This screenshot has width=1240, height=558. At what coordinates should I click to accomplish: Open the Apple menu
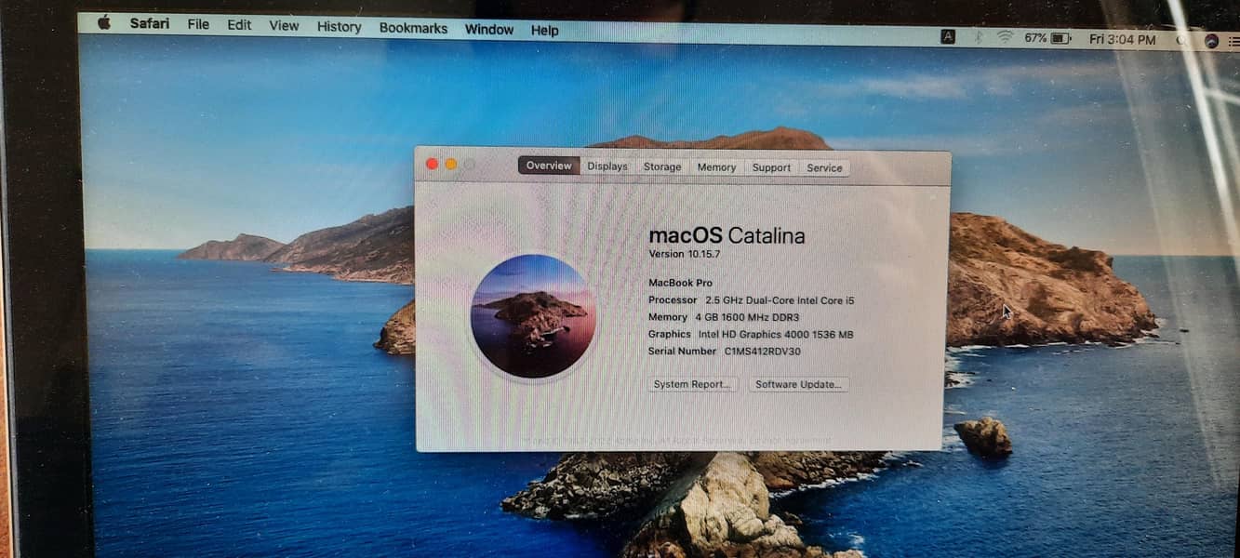(x=103, y=23)
